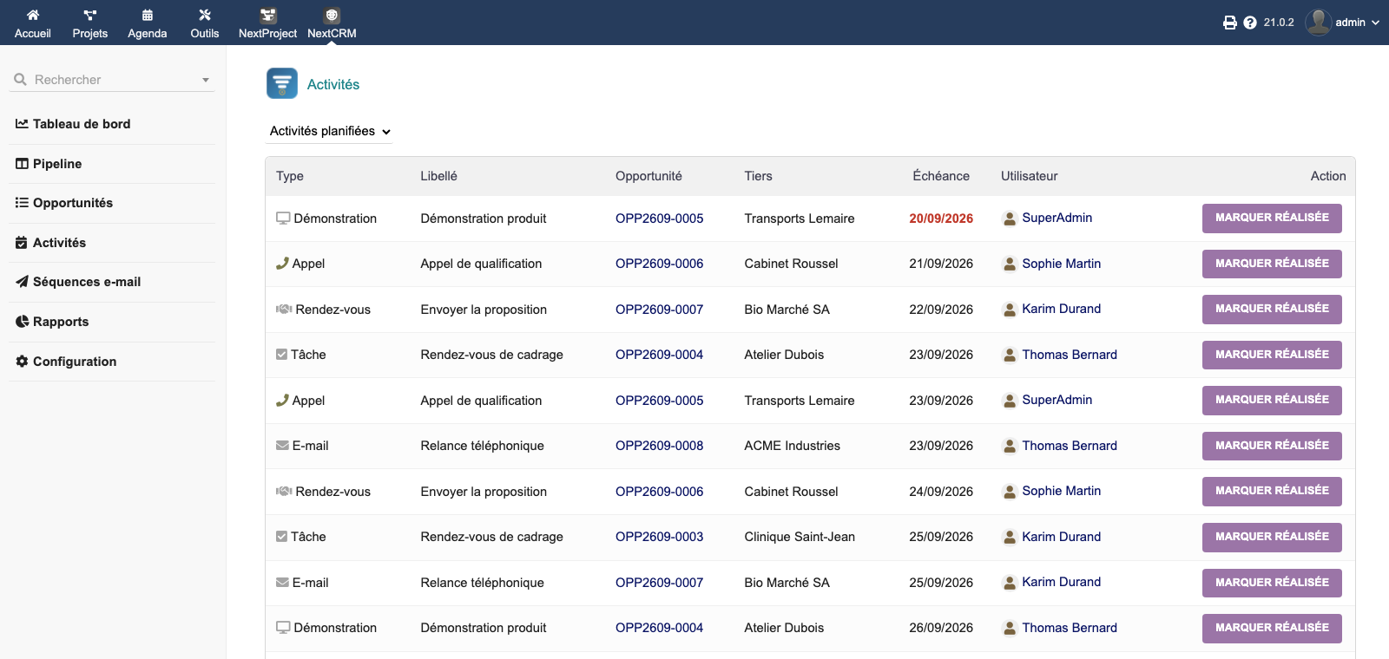Click the NextCRM top menu icon
The image size is (1389, 659).
tap(332, 15)
